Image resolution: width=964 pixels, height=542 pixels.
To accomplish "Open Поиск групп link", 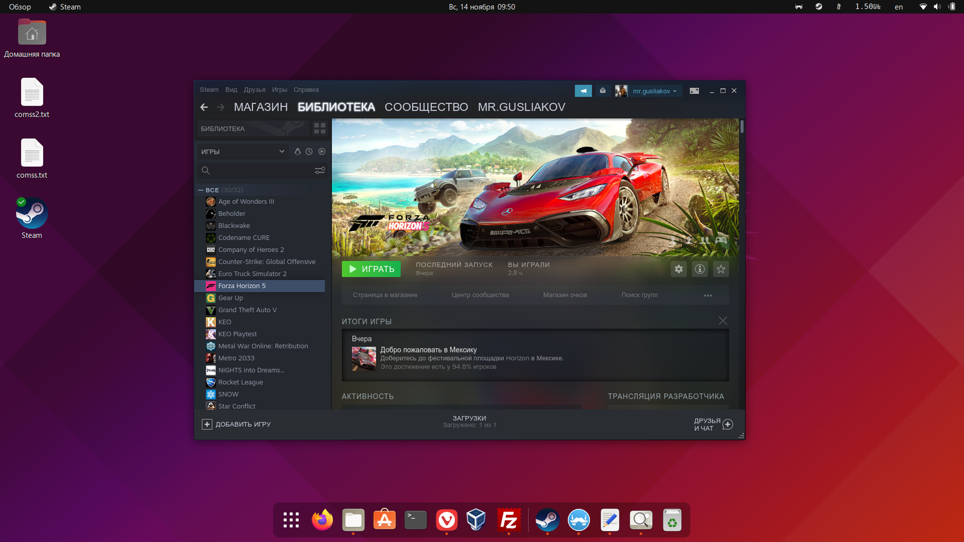I will 639,295.
